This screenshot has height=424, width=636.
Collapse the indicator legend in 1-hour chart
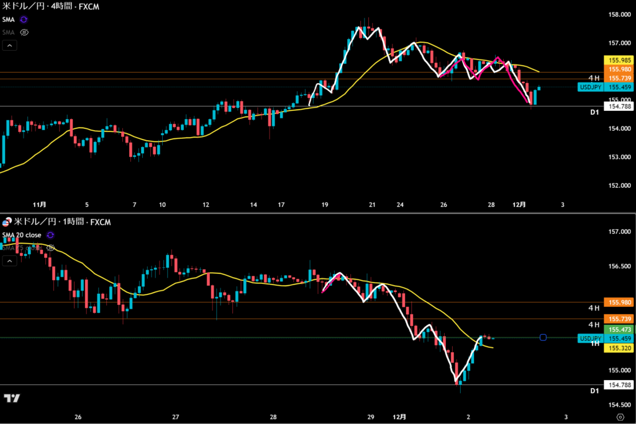pos(9,261)
